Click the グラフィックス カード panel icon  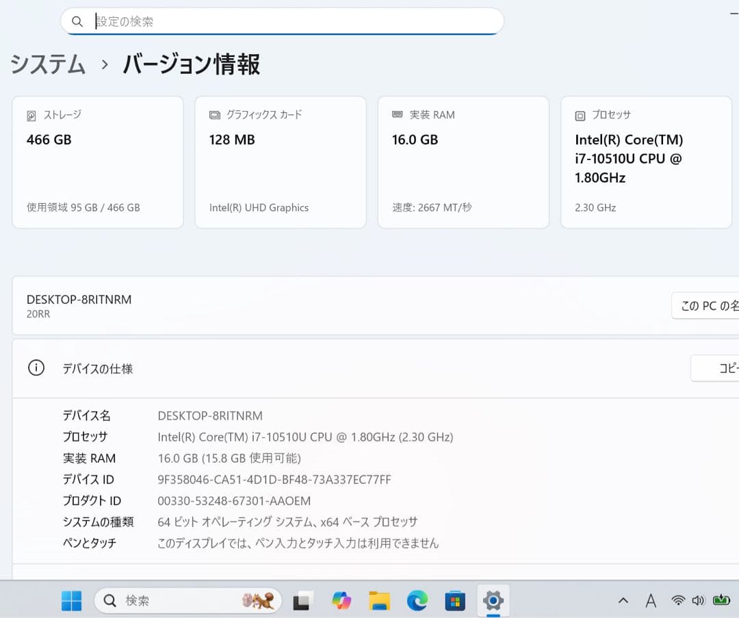tap(213, 115)
